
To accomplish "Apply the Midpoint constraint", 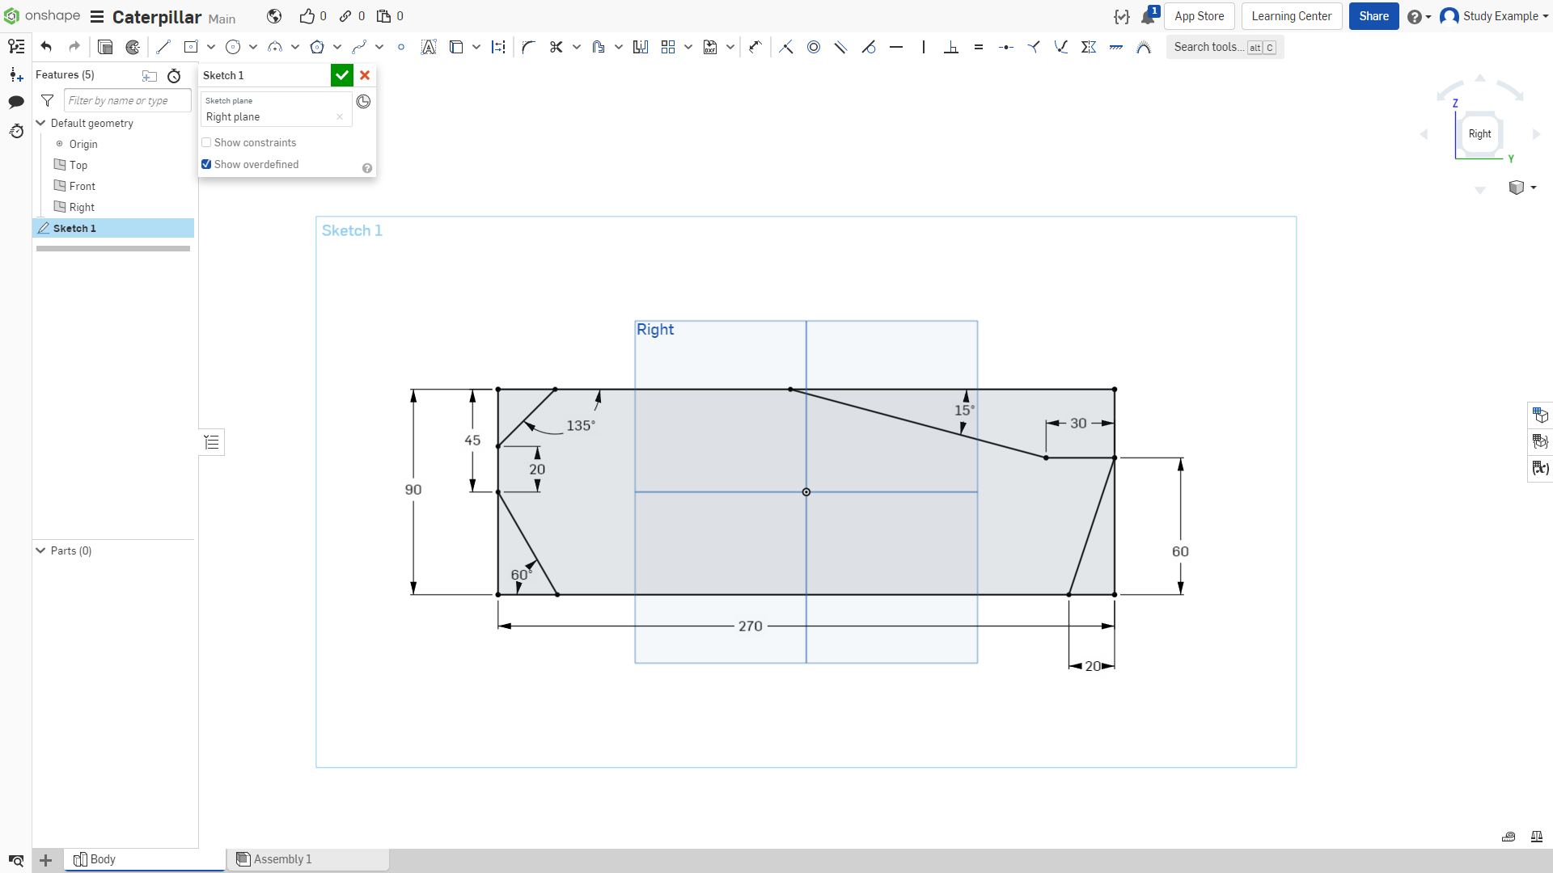I will [x=1006, y=47].
